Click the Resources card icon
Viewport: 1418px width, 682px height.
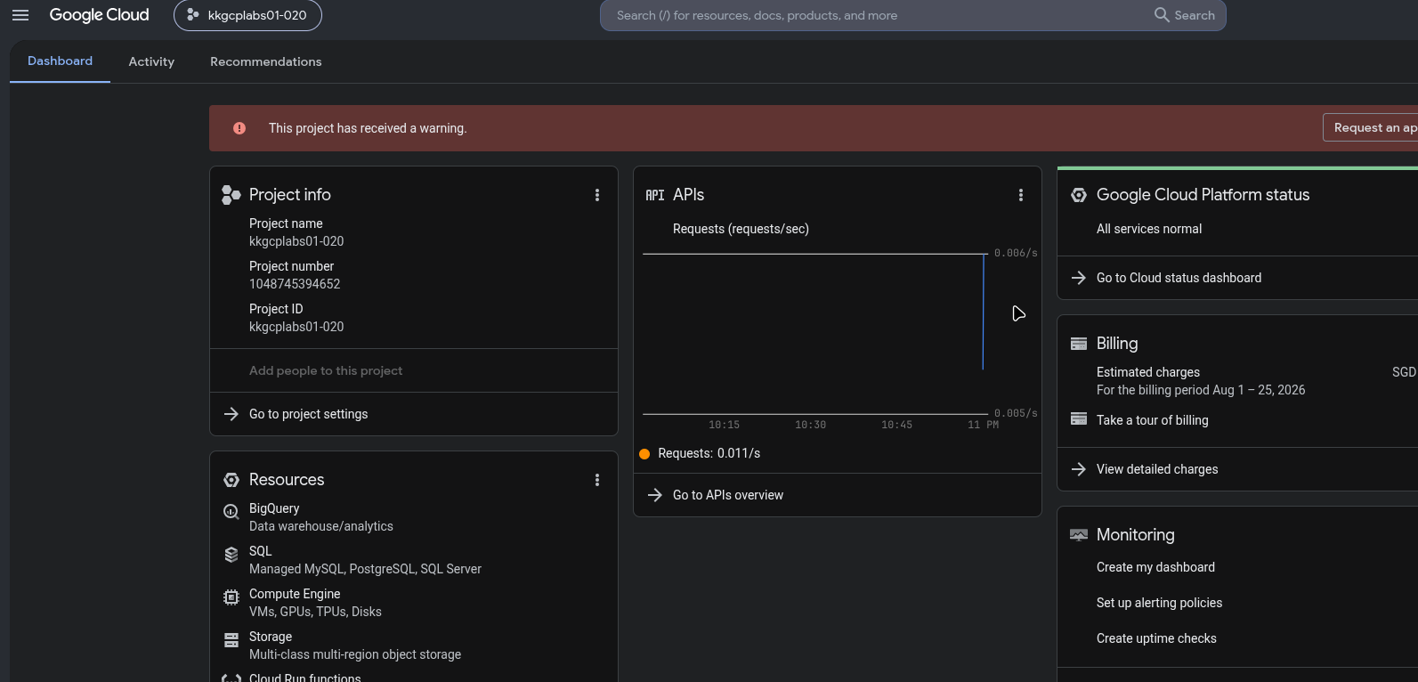click(231, 480)
